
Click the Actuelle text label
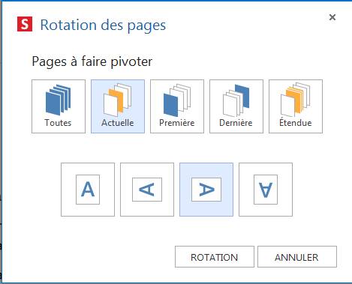point(118,123)
